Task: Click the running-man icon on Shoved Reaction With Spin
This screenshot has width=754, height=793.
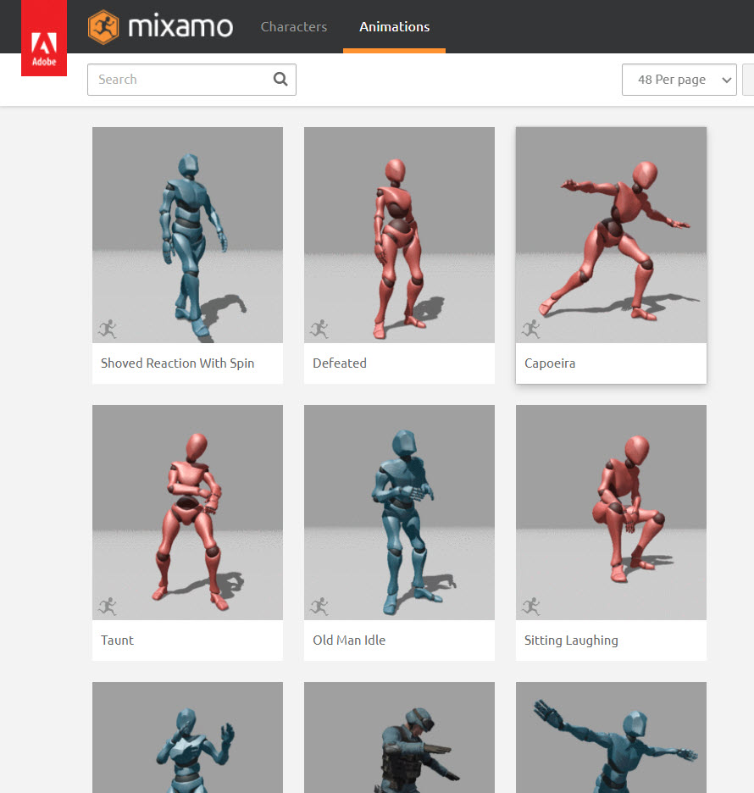Action: click(x=108, y=329)
